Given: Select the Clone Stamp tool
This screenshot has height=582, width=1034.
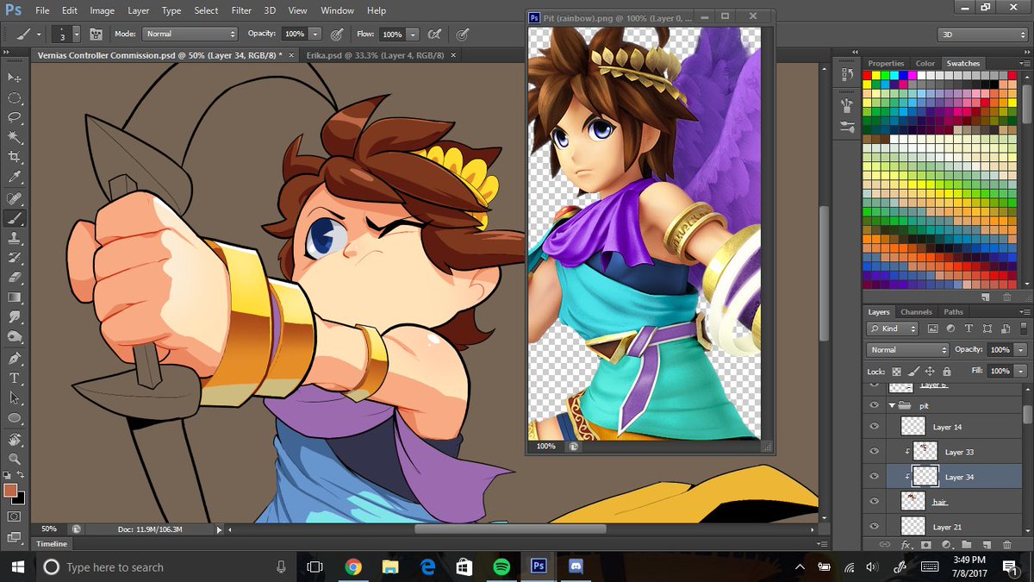Looking at the screenshot, I should click(15, 238).
